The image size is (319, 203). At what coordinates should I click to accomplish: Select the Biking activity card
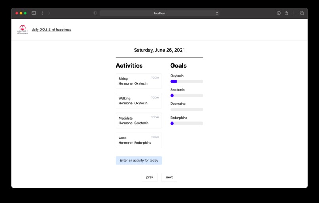139,81
